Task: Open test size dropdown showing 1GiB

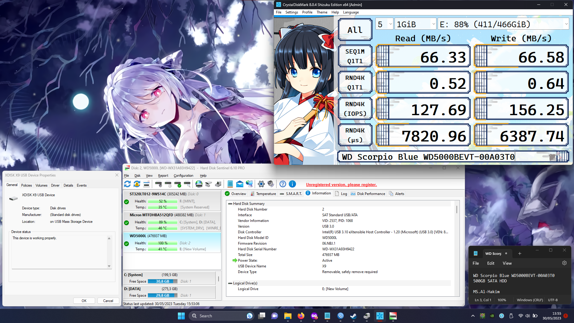Action: pyautogui.click(x=416, y=24)
